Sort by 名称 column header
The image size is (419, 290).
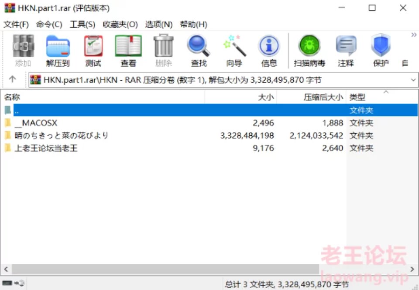[x=103, y=97]
